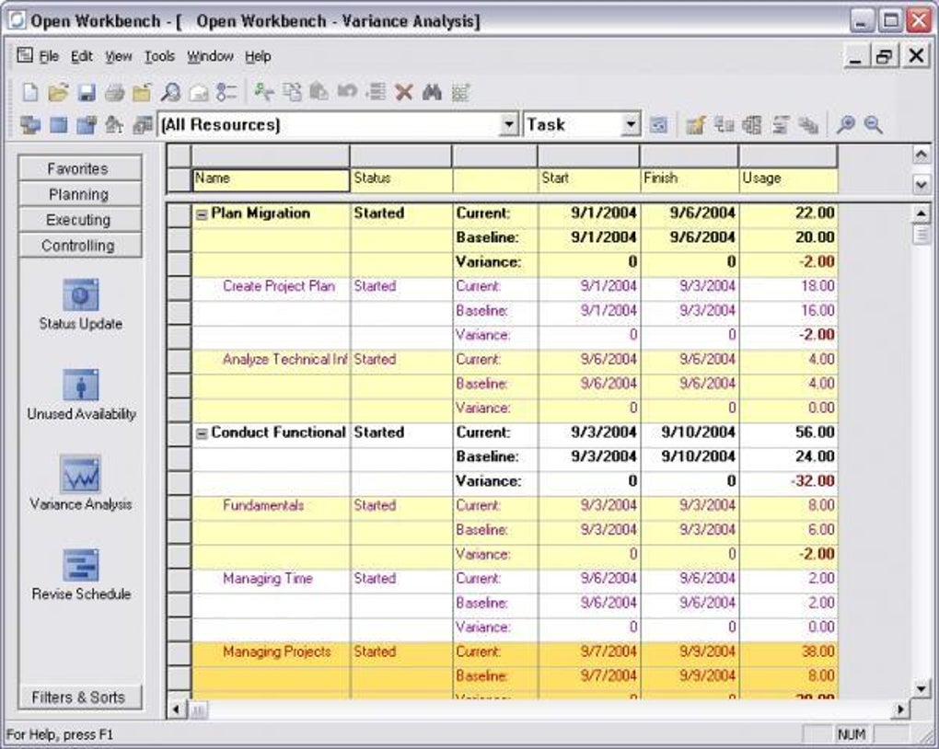Open the Task filter dropdown
Screen dimensions: 939x749
(630, 124)
